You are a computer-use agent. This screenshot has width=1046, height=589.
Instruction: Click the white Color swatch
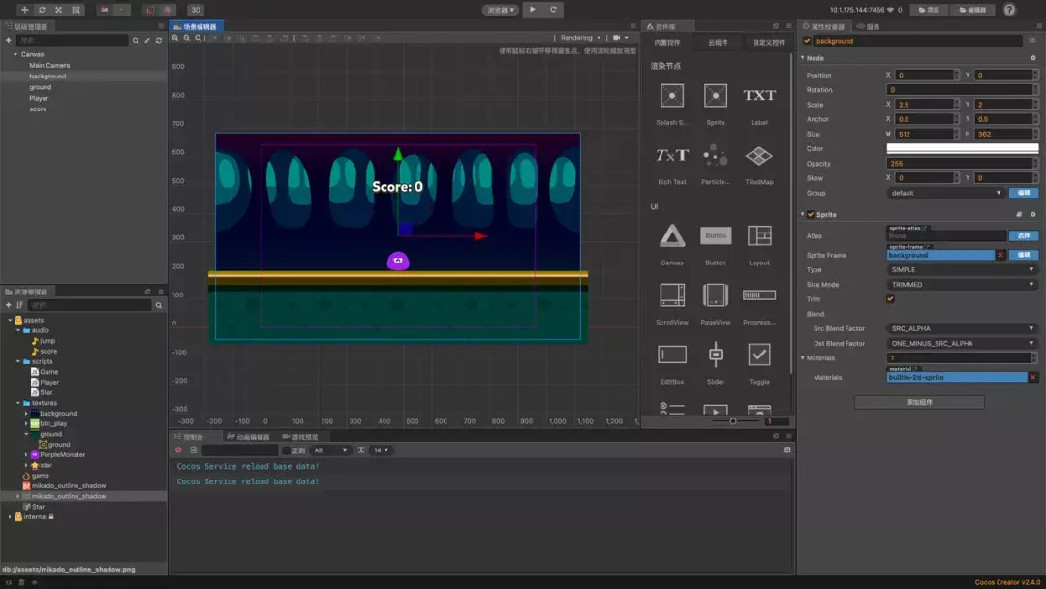(x=962, y=149)
